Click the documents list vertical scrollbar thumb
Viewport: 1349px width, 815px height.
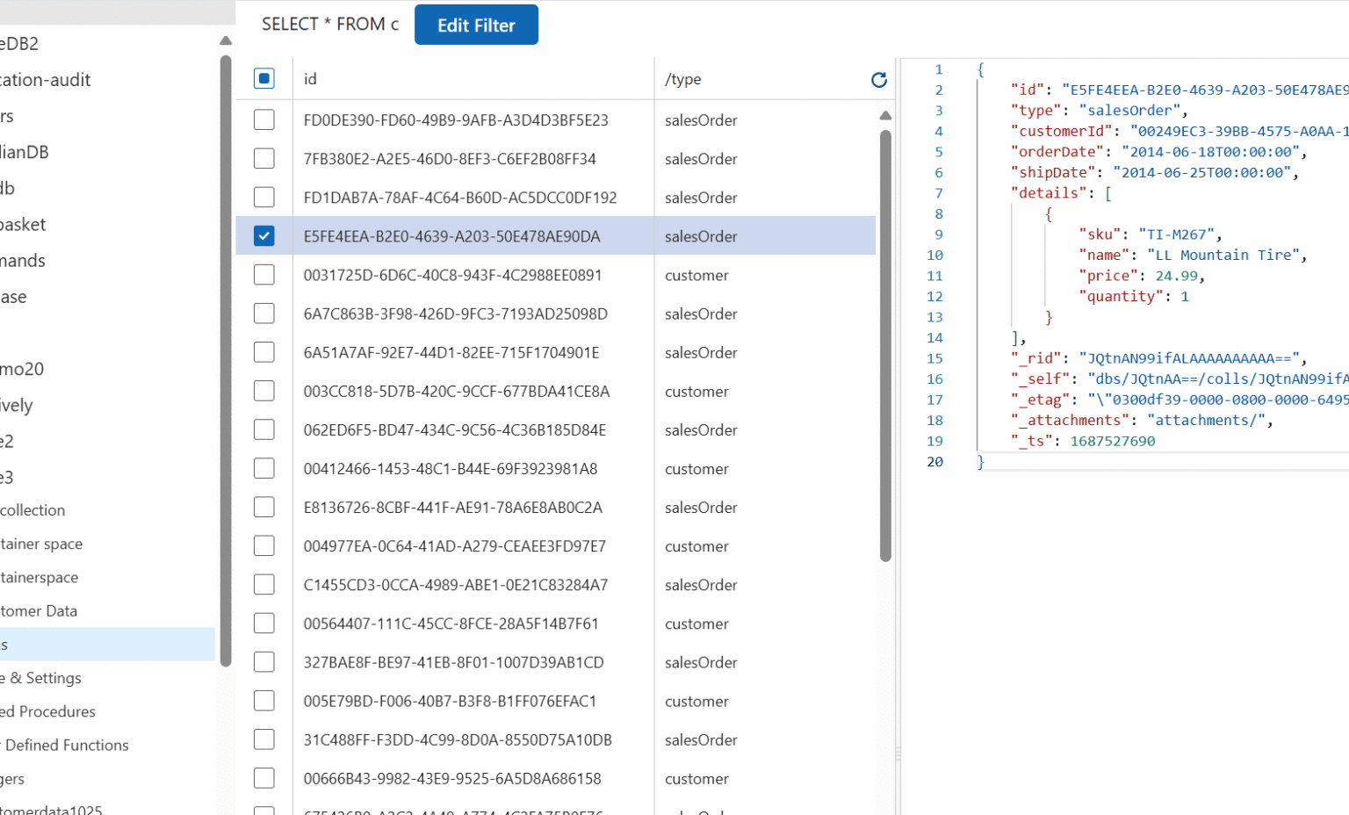tap(885, 343)
